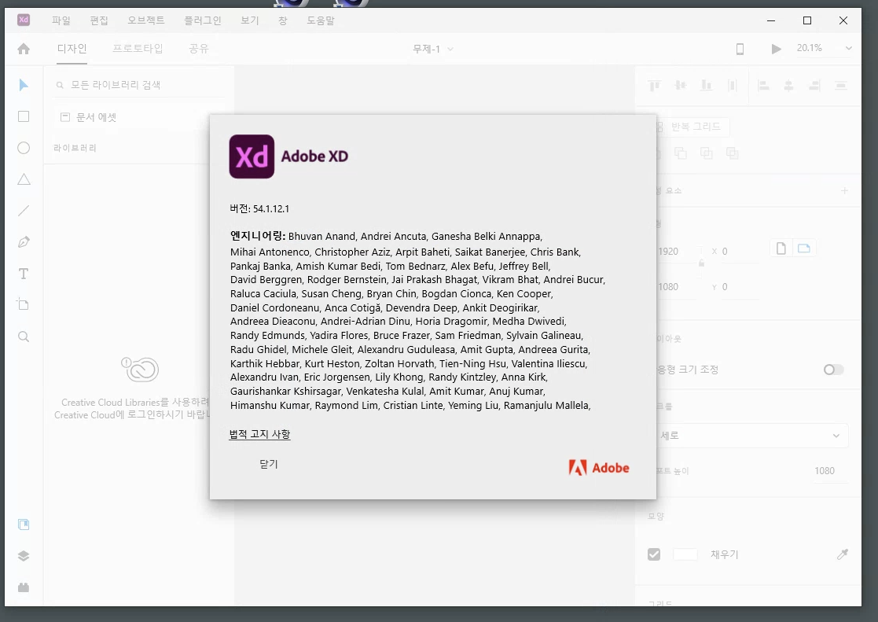This screenshot has height=622, width=878.
Task: Select the Artboard tool
Action: 23,304
